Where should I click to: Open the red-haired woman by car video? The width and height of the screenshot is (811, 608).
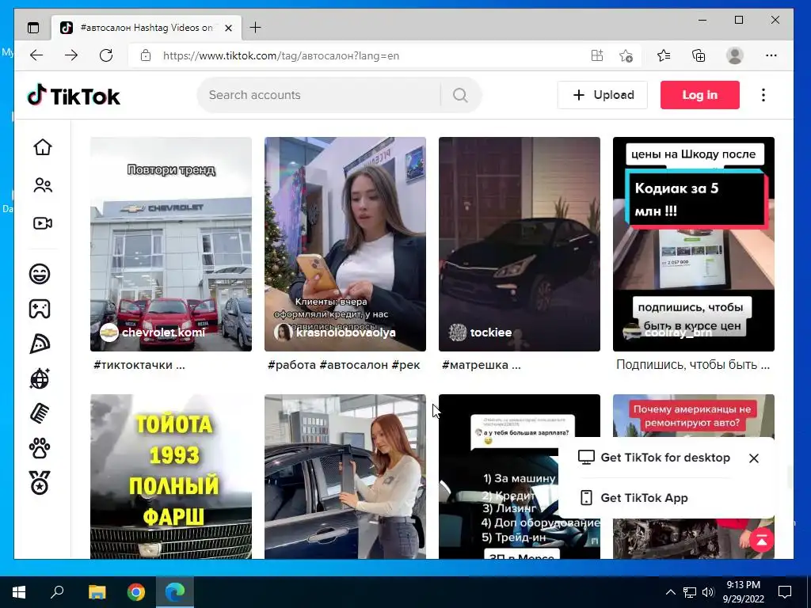click(345, 476)
